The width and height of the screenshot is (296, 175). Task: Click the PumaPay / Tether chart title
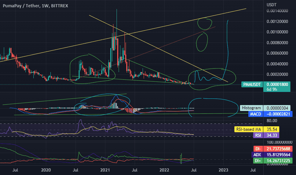(35, 6)
